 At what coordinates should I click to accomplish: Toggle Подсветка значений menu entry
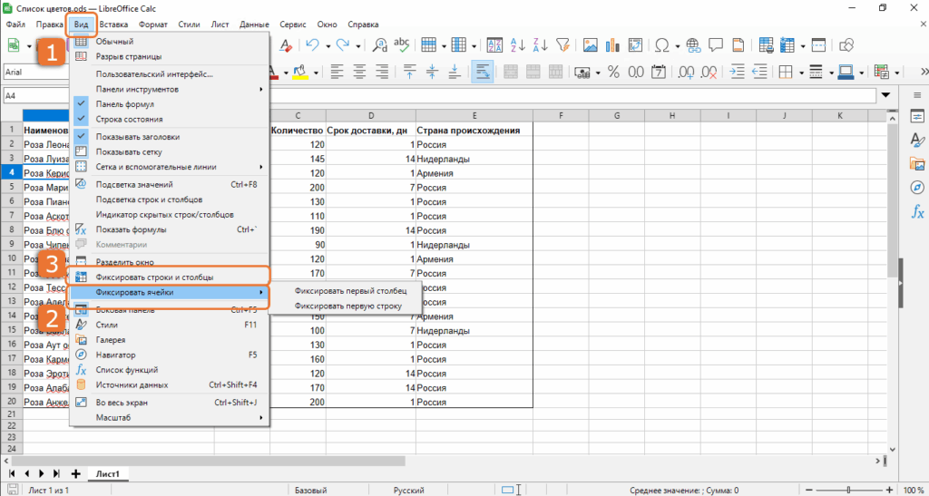[170, 184]
